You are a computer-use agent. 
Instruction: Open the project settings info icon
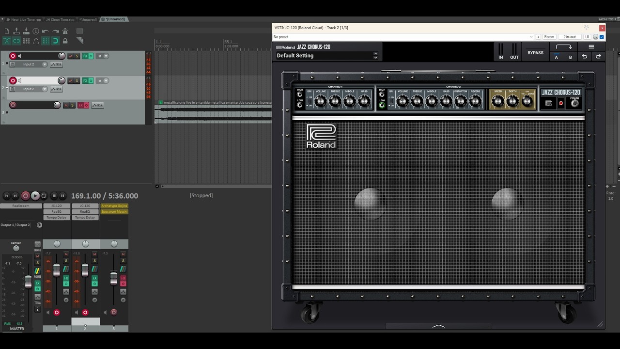point(36,32)
